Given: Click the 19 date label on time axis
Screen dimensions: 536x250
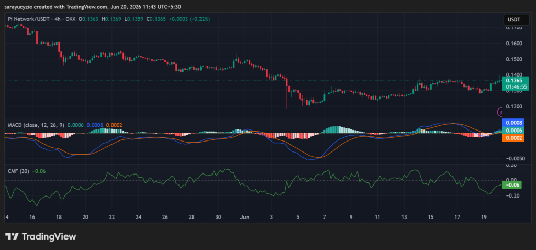Looking at the screenshot, I should [x=484, y=217].
